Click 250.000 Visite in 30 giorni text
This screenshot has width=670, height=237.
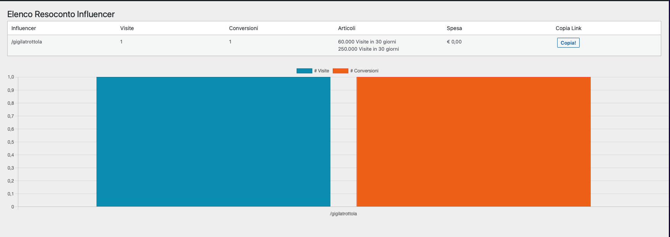point(369,49)
